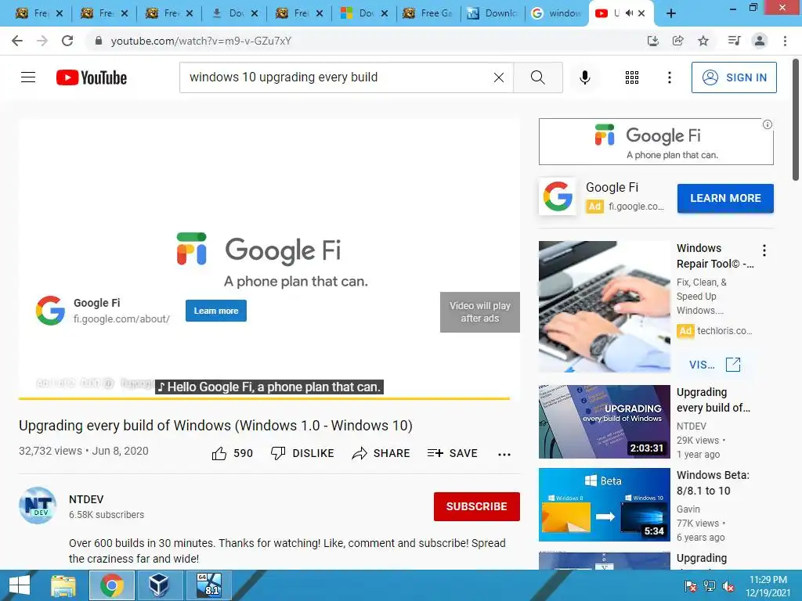Open File Explorer from taskbar
Image resolution: width=802 pixels, height=601 pixels.
pos(63,585)
